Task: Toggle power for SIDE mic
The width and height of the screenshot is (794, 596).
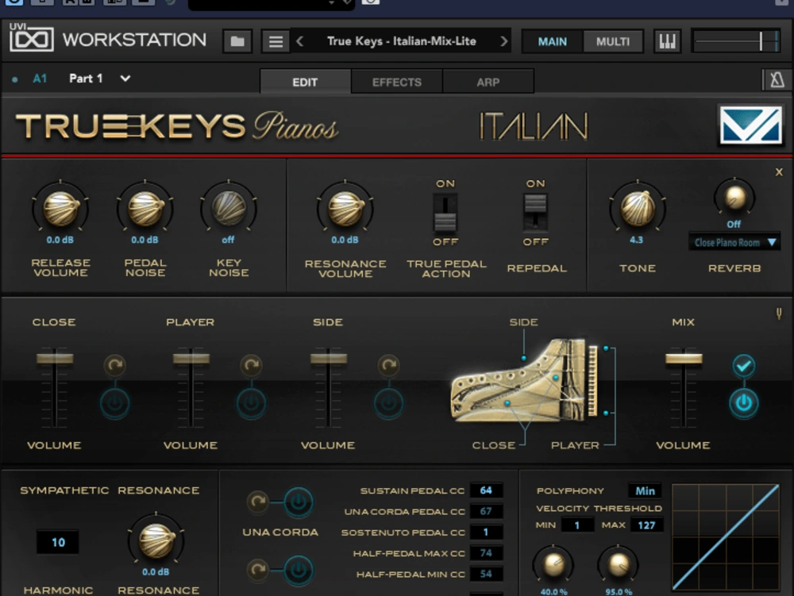Action: (x=389, y=403)
